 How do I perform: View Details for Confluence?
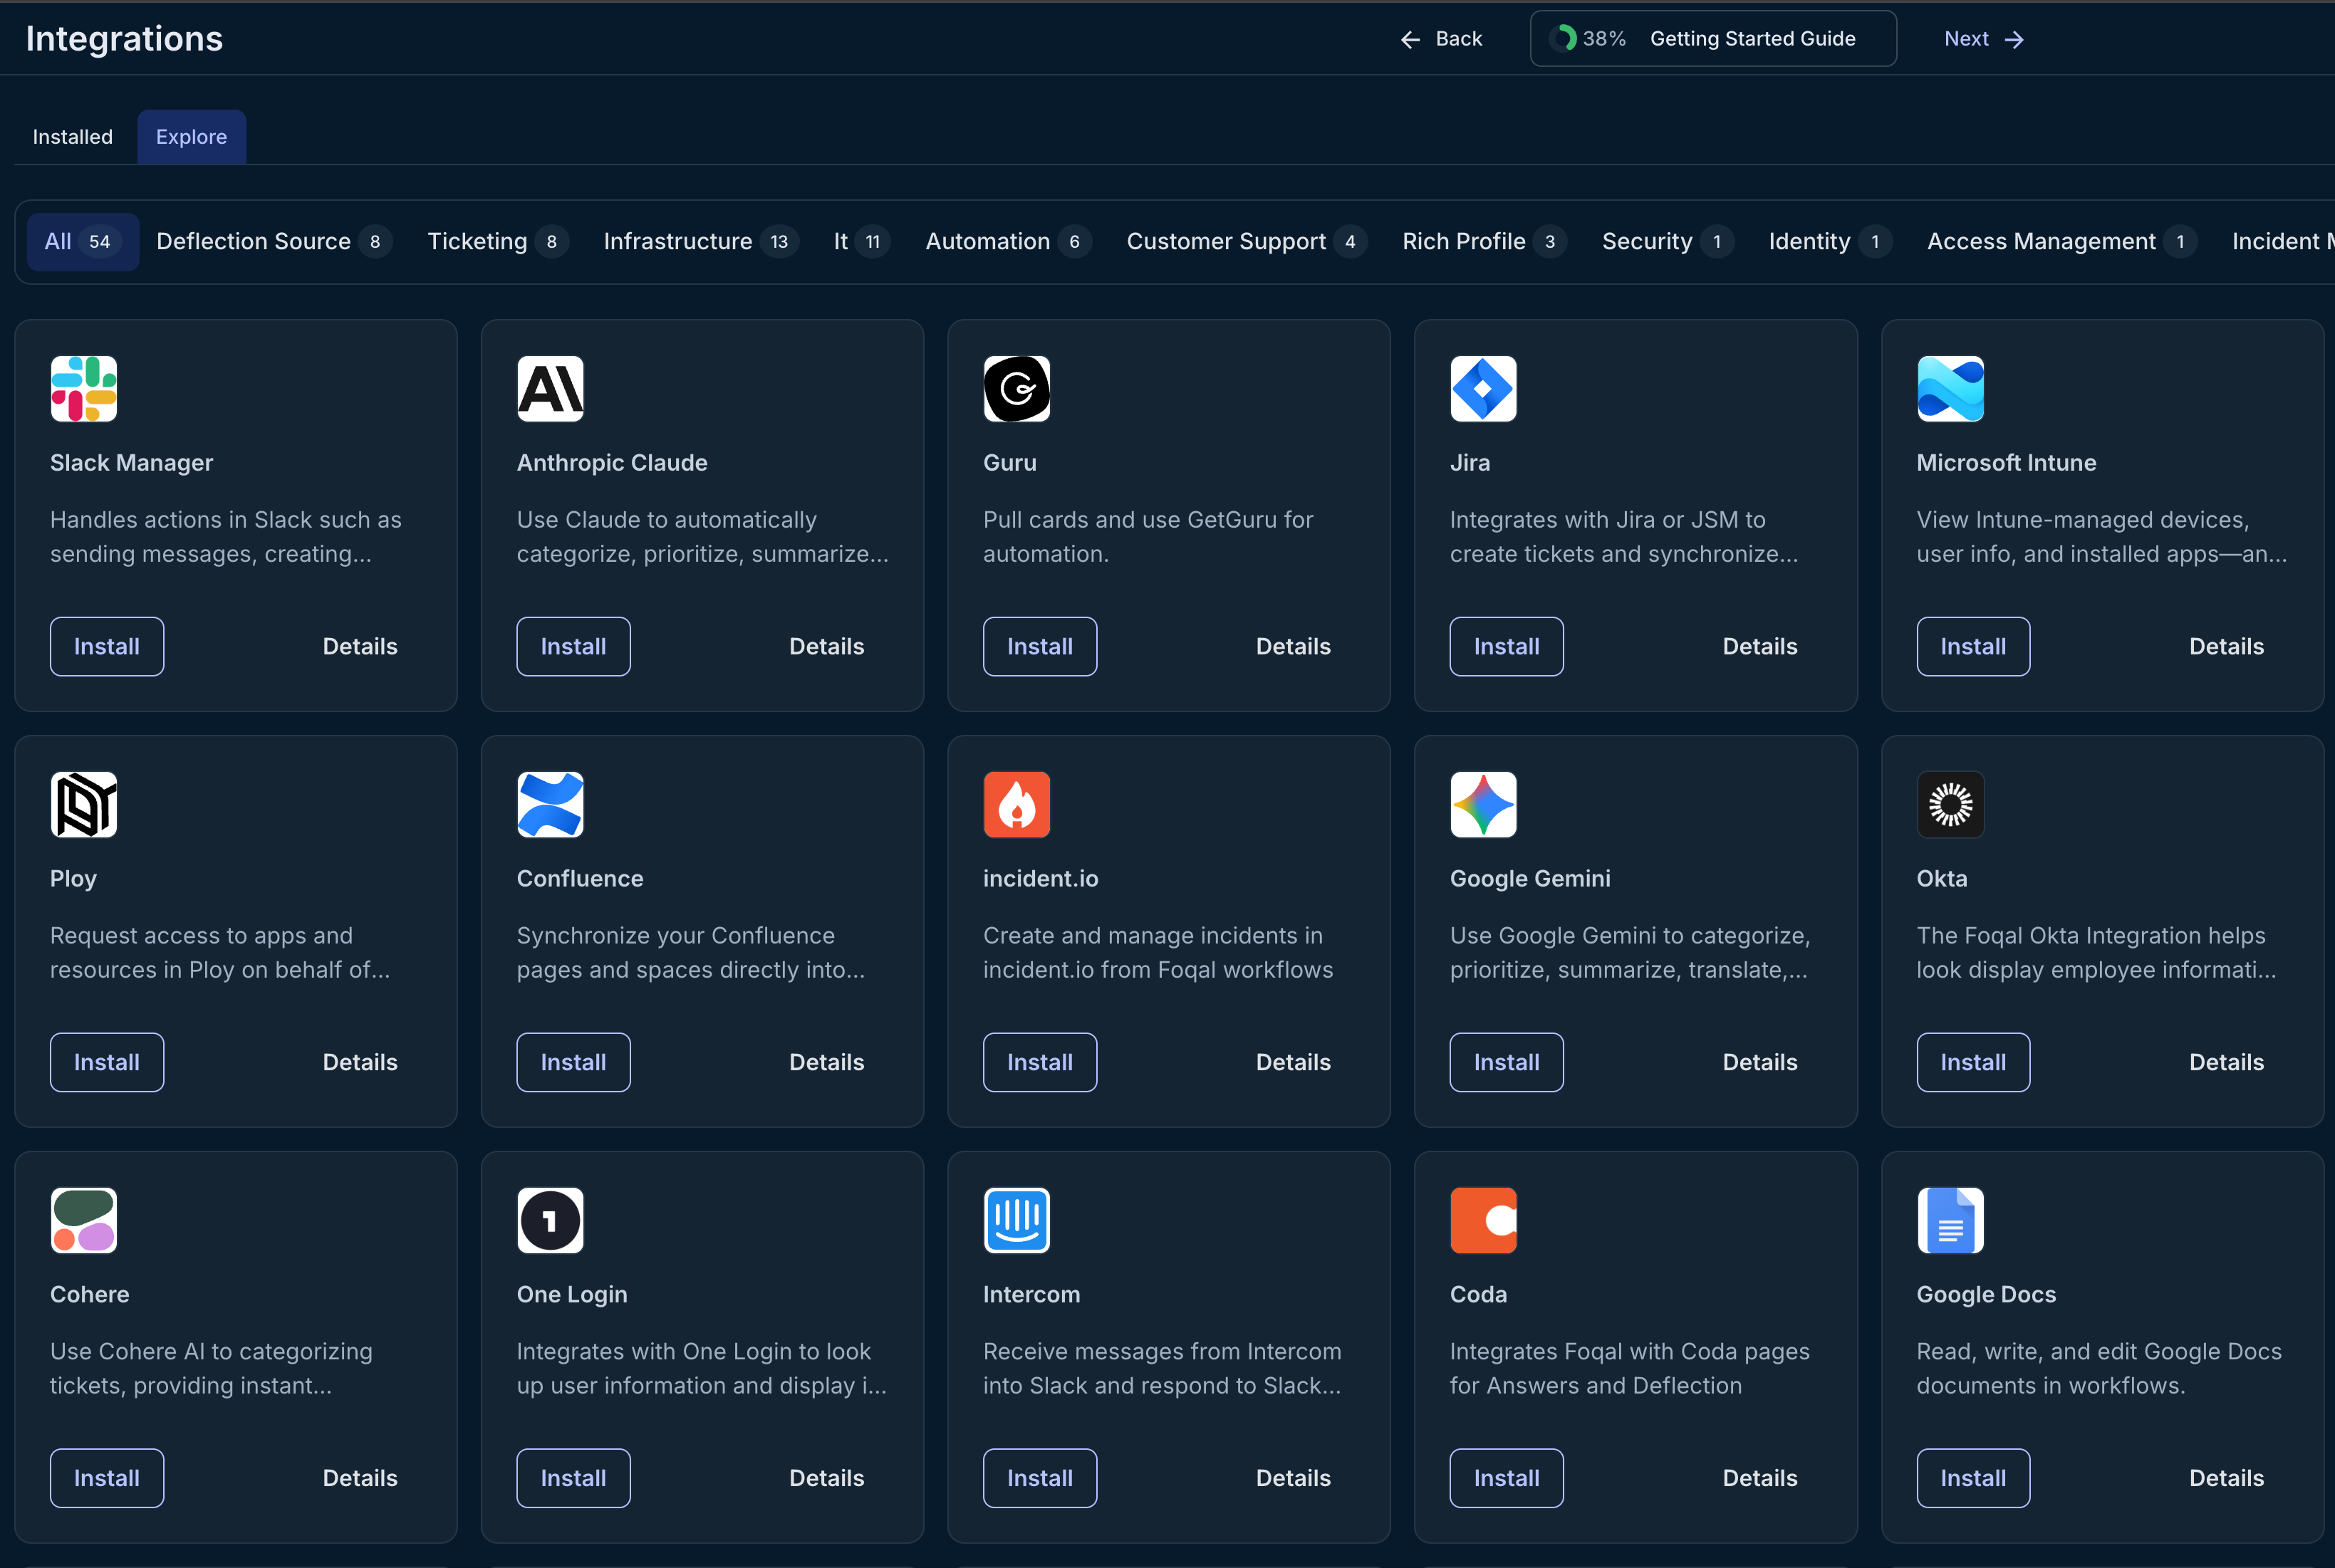pos(826,1063)
